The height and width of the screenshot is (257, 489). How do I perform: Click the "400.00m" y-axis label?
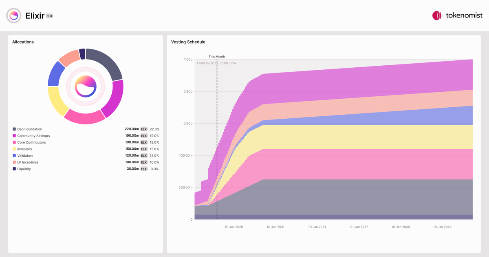coord(186,155)
